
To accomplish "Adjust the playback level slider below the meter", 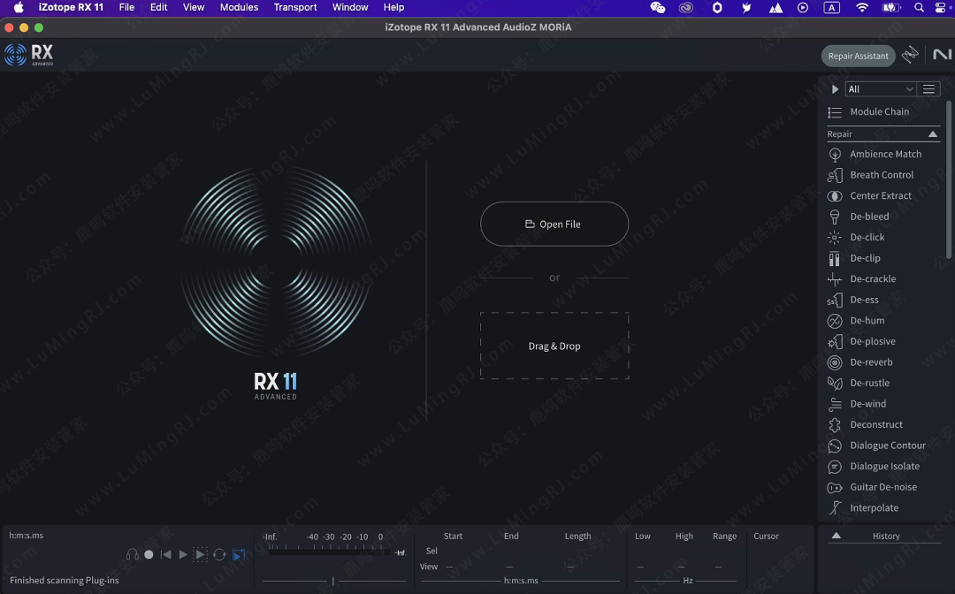I will 333,581.
